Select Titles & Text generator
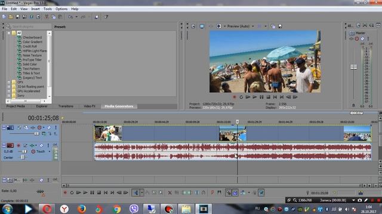The image size is (382, 214). click(x=31, y=73)
